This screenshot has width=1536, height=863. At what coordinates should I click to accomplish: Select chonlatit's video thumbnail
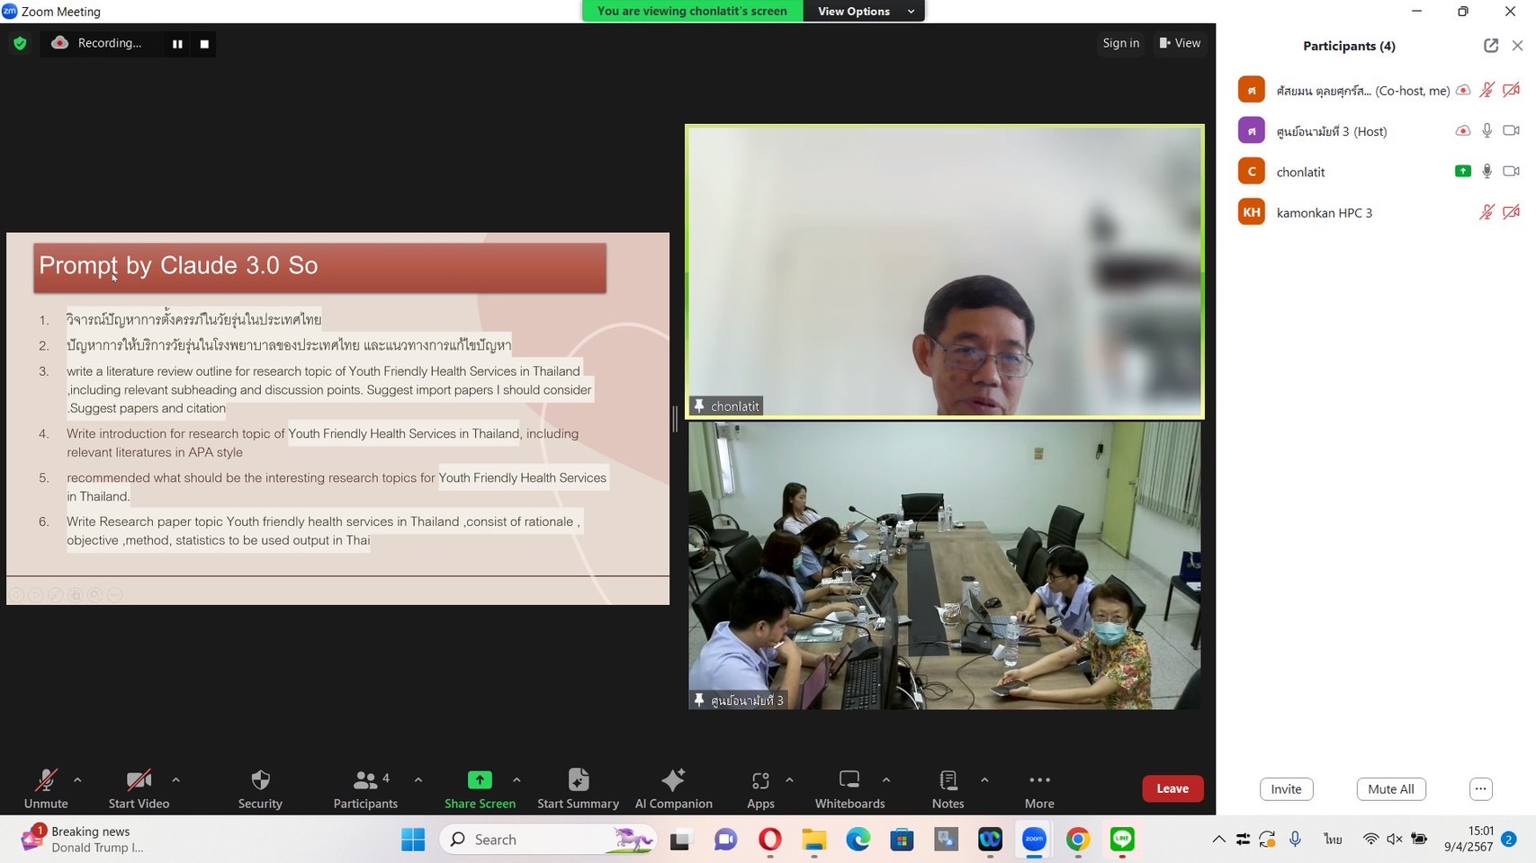[x=944, y=271]
